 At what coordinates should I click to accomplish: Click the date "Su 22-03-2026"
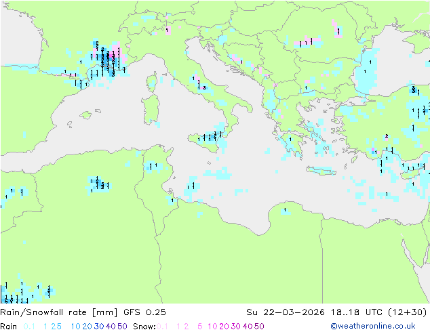click(286, 312)
